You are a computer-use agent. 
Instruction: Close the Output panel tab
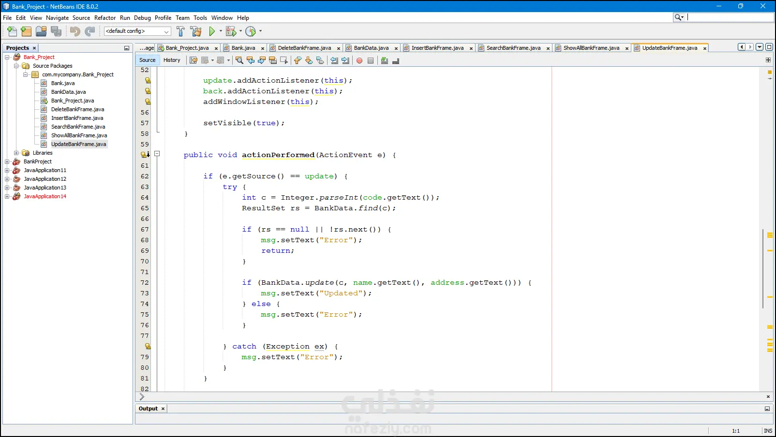pos(163,409)
